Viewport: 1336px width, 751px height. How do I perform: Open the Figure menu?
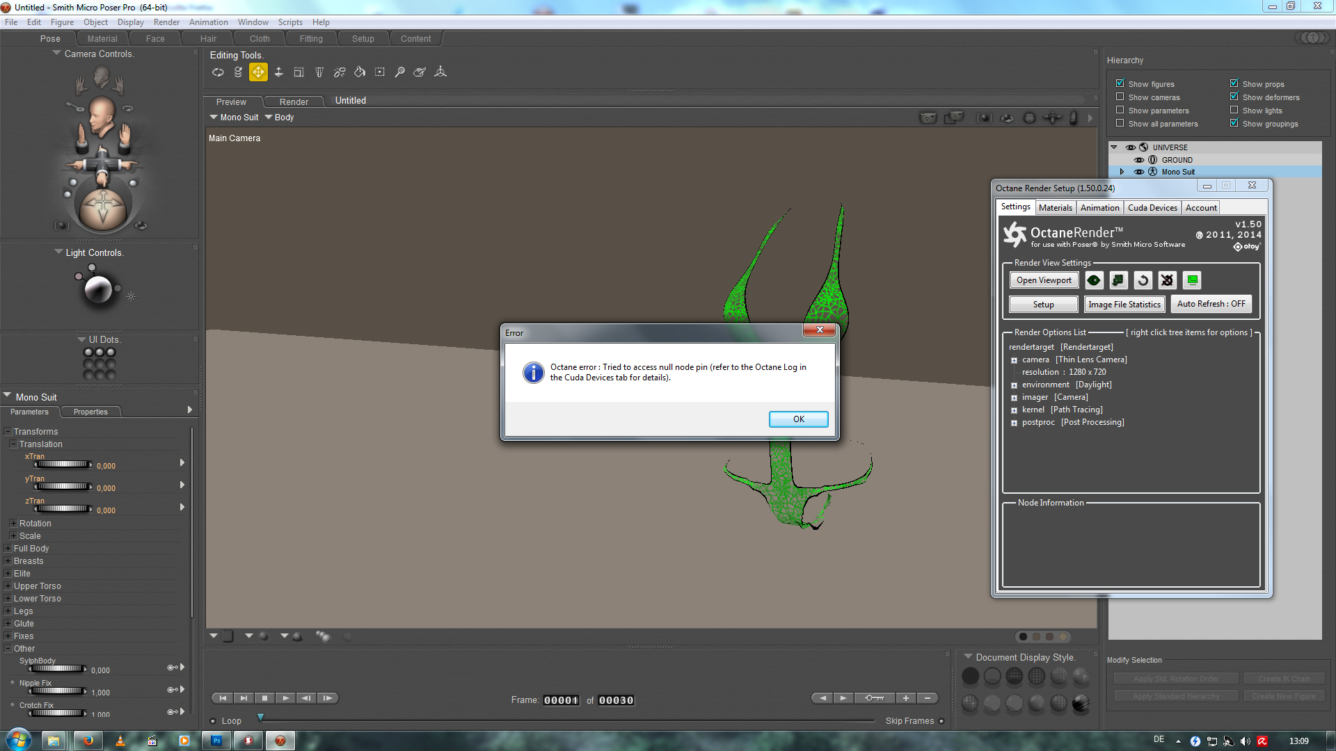[x=62, y=22]
